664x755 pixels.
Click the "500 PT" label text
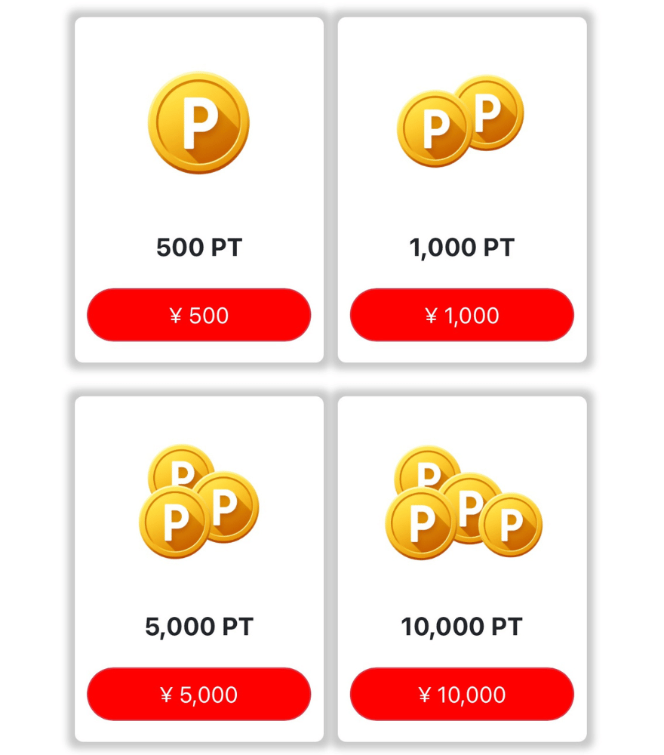[x=198, y=248]
